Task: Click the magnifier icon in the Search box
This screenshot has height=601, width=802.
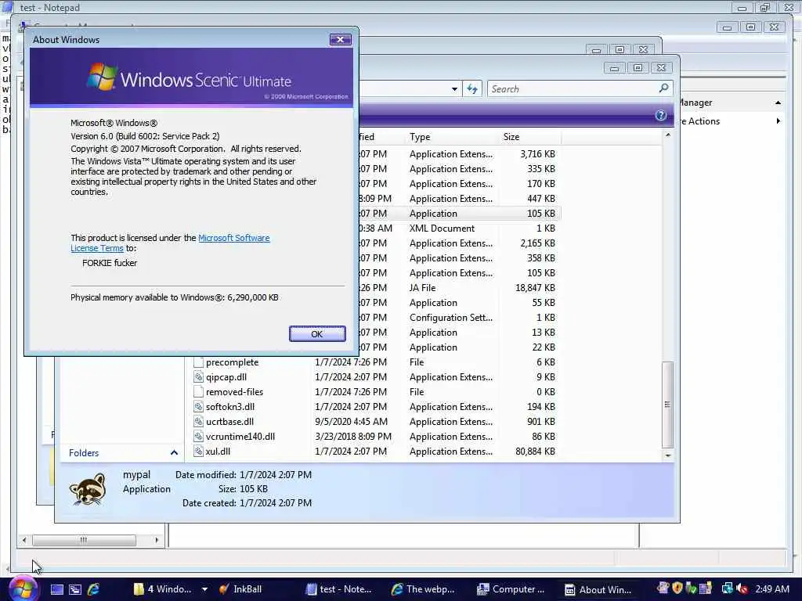Action: [x=663, y=88]
